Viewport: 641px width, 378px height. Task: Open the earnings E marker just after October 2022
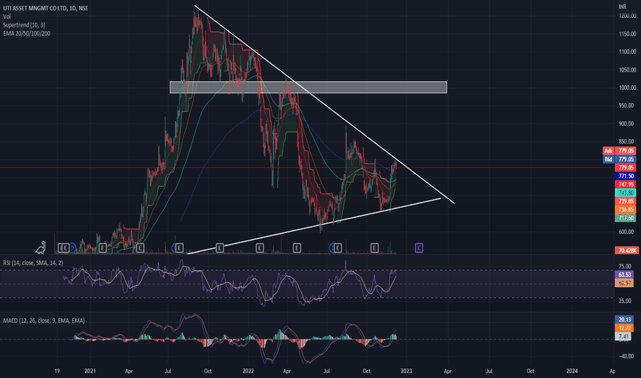[x=374, y=247]
